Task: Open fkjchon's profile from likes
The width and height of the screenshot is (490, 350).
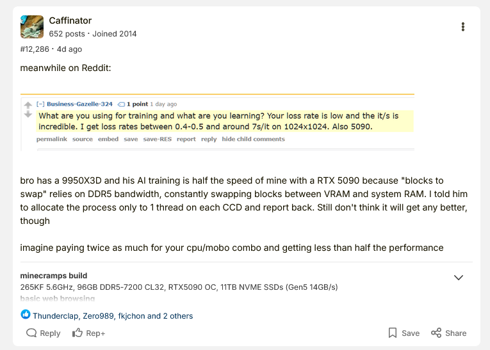Action: [x=131, y=315]
